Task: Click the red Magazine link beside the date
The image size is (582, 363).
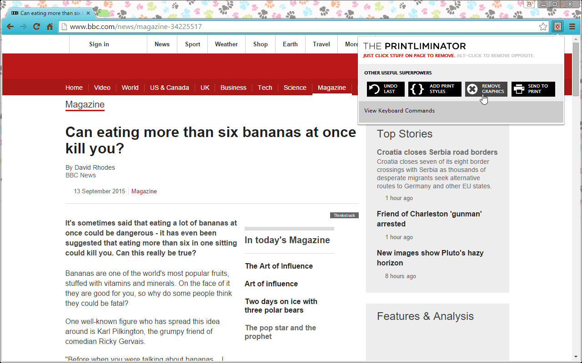Action: [144, 191]
